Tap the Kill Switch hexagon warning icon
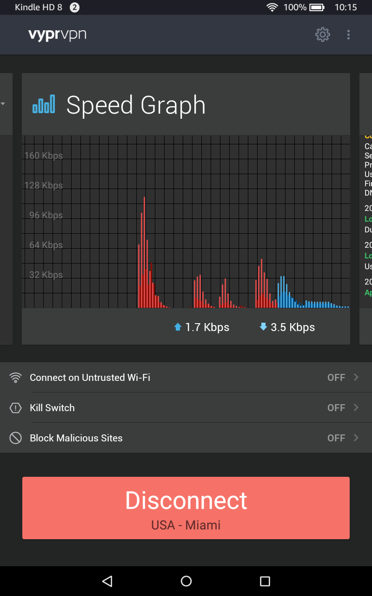The image size is (372, 596). (x=16, y=408)
